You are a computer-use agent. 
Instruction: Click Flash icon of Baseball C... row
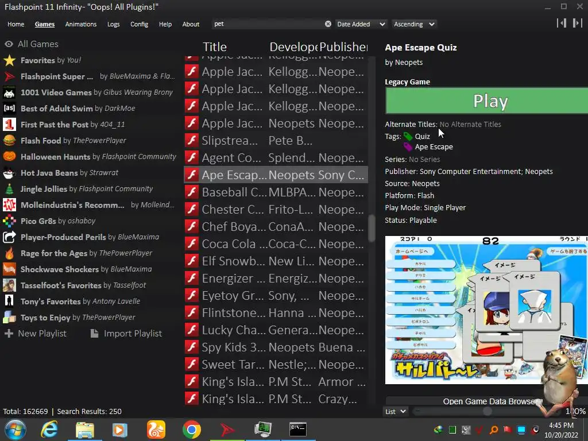pyautogui.click(x=192, y=192)
